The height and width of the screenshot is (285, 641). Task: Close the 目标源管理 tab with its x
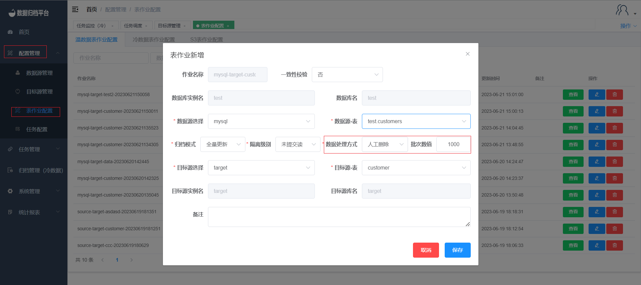185,26
